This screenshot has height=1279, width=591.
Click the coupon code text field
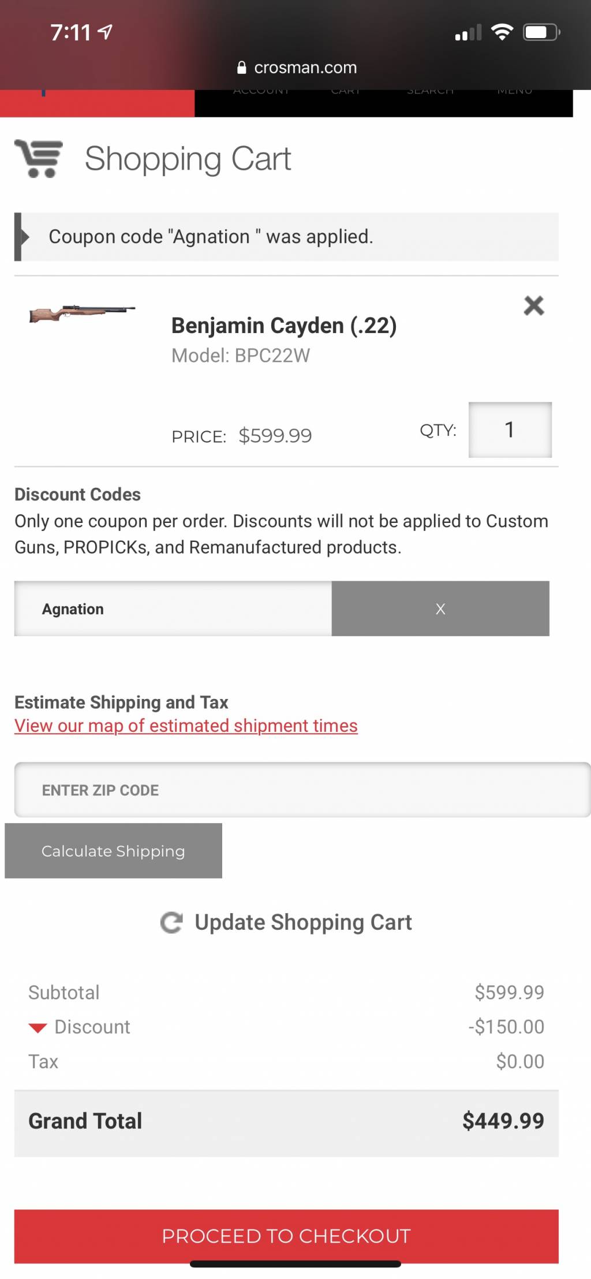[173, 609]
